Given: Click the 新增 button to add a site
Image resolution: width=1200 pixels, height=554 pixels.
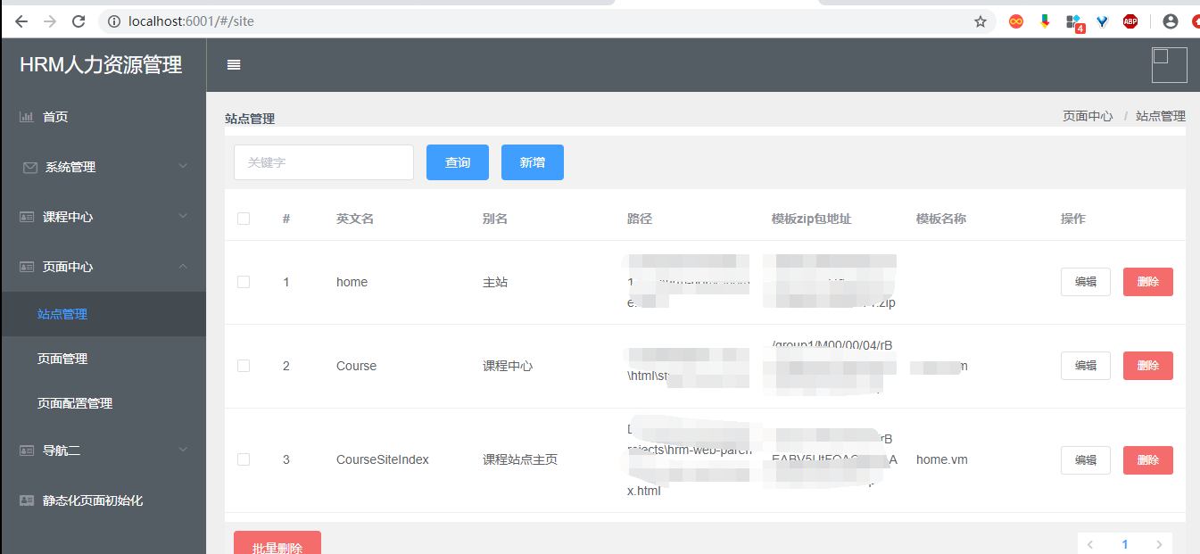Looking at the screenshot, I should 532,161.
